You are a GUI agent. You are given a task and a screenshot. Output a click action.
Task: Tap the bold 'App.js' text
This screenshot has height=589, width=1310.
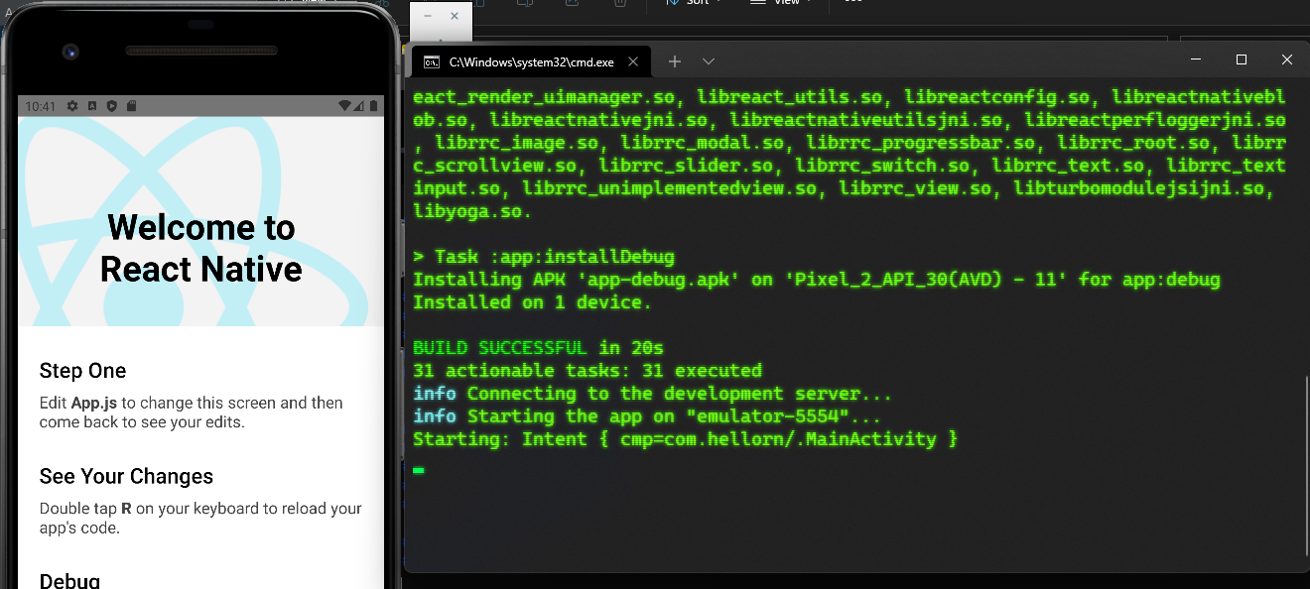94,403
